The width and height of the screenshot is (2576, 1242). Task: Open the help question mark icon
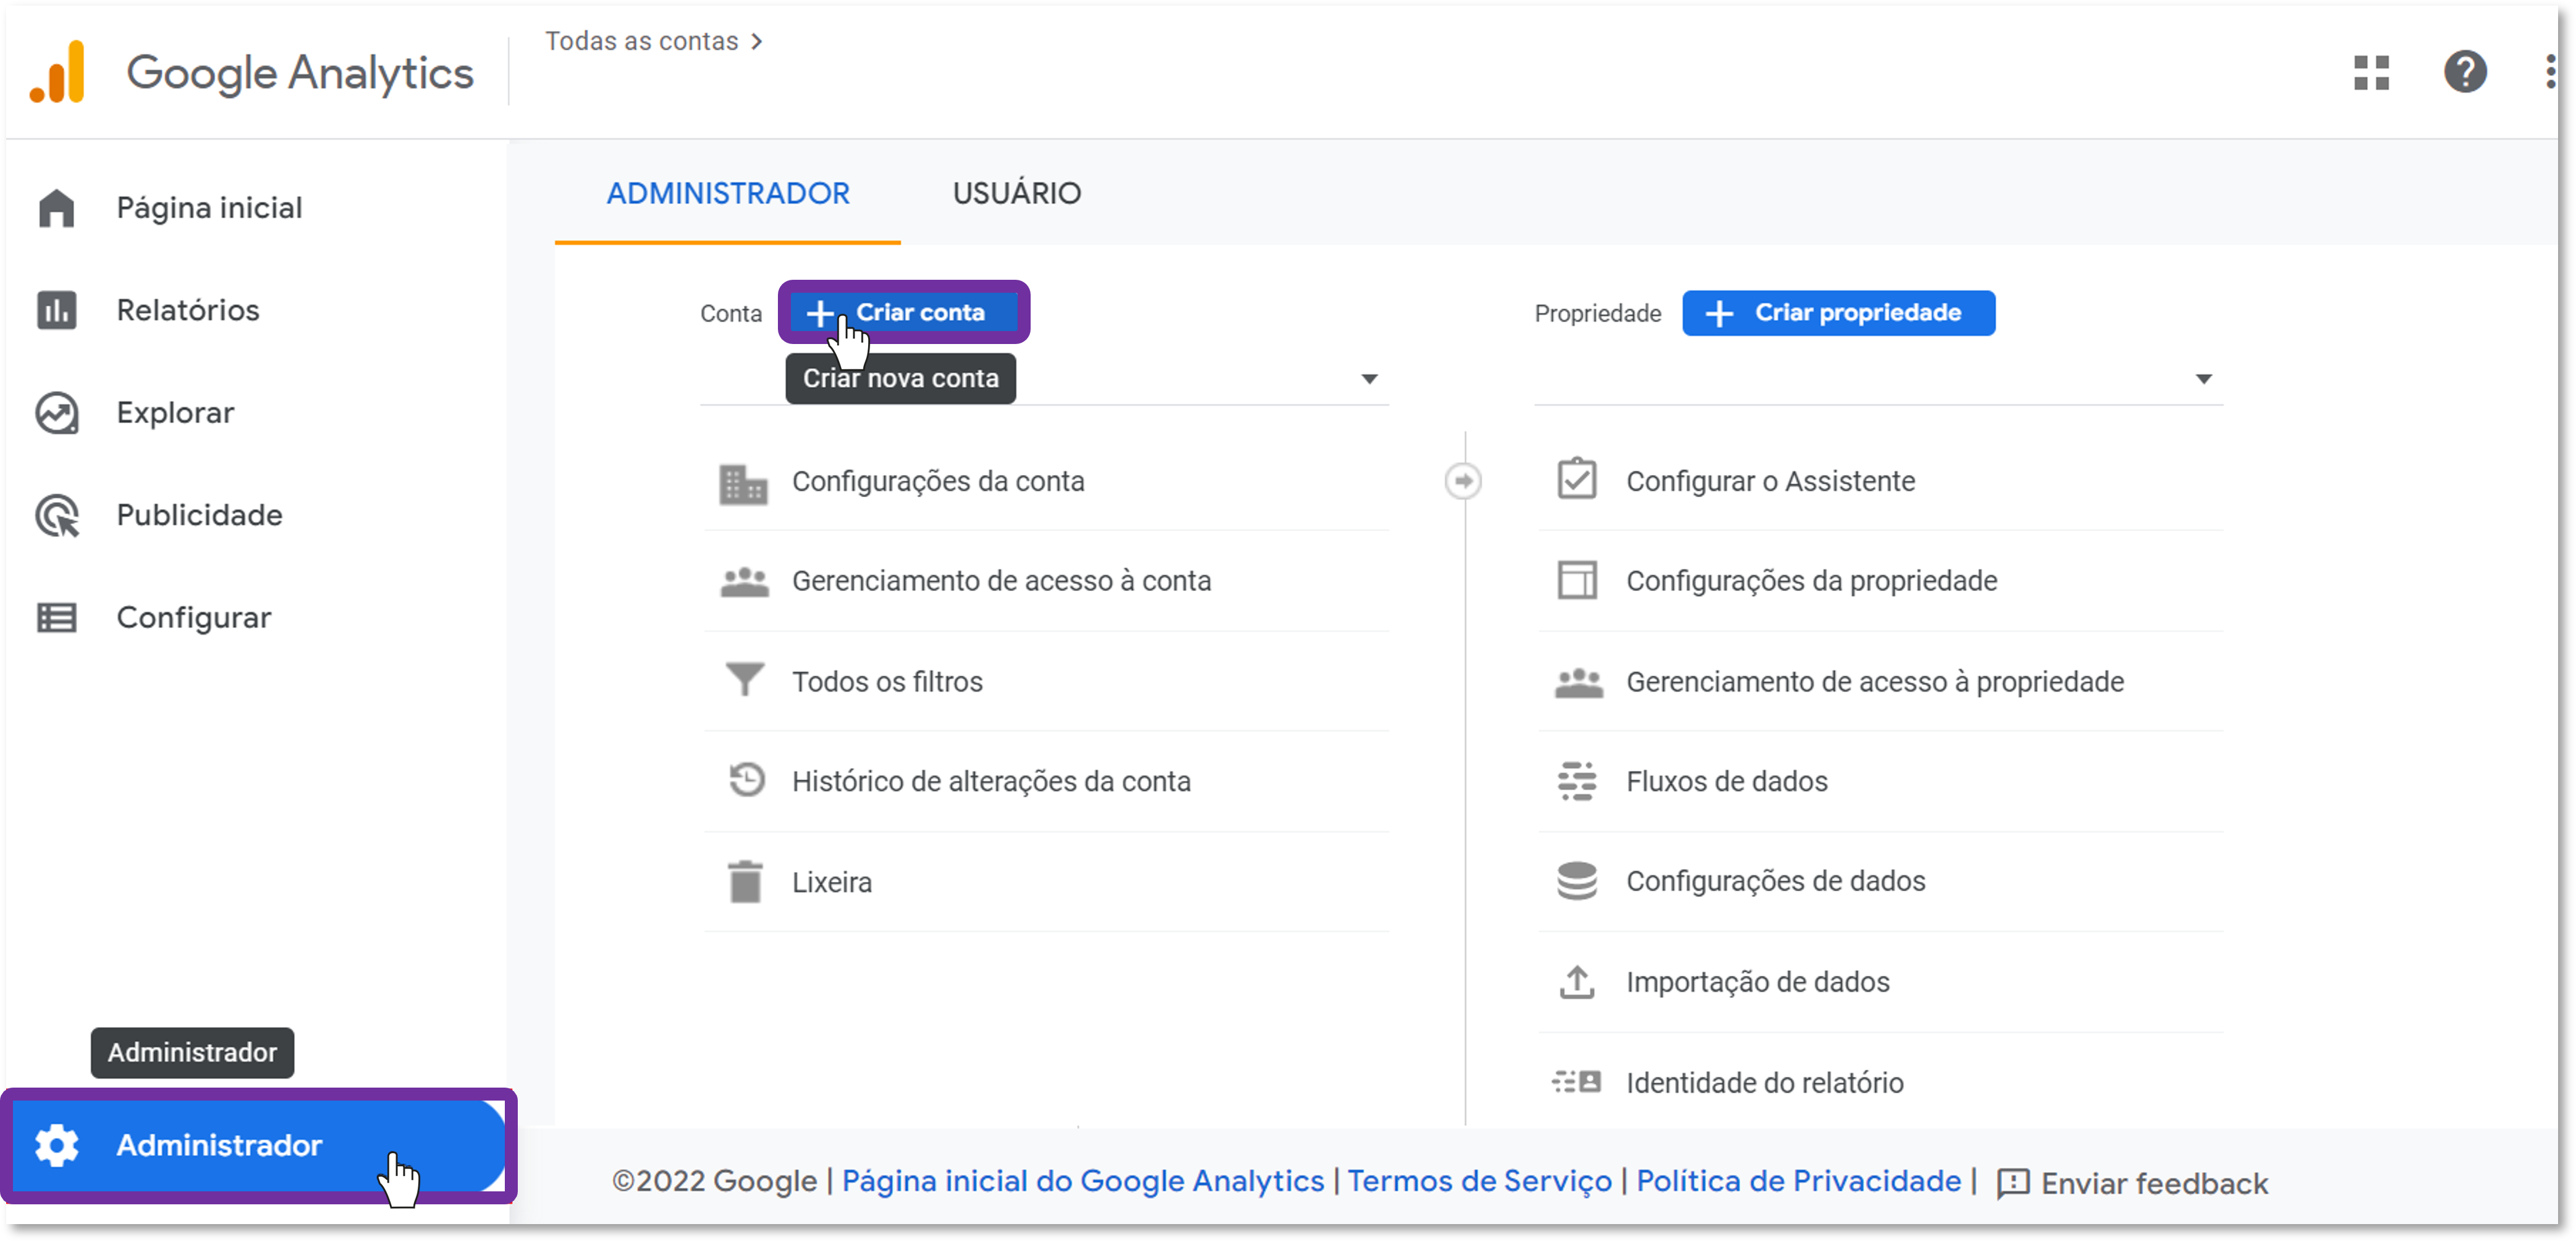[2464, 72]
